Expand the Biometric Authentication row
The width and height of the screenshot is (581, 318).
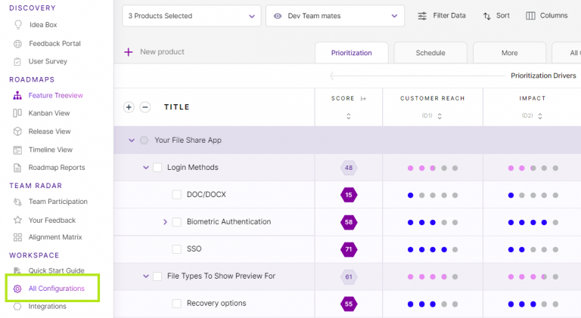pyautogui.click(x=165, y=222)
